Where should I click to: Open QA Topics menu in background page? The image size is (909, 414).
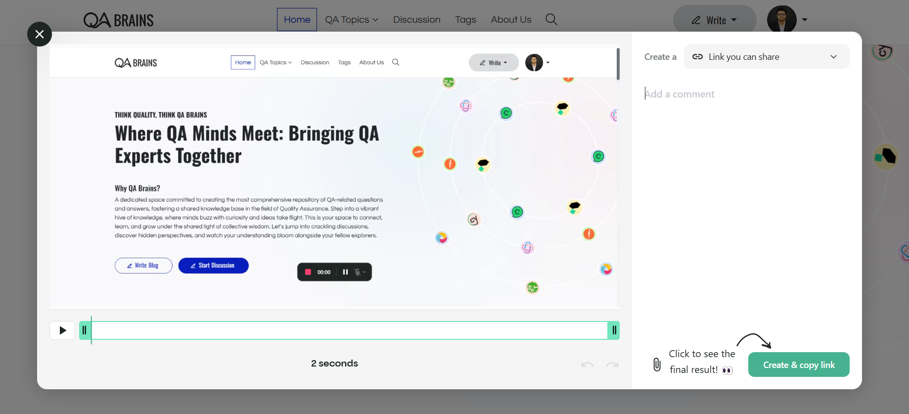[x=352, y=19]
